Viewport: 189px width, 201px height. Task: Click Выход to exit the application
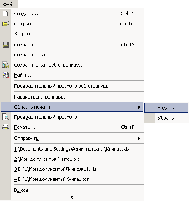pyautogui.click(x=72, y=190)
